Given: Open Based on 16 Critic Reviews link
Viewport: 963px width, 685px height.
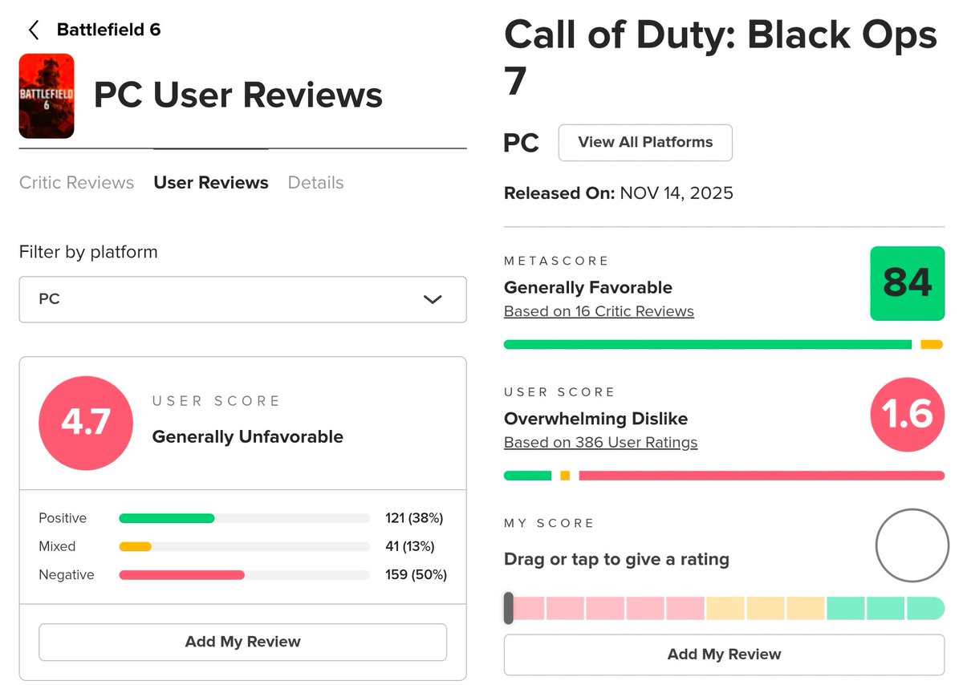Looking at the screenshot, I should click(599, 311).
